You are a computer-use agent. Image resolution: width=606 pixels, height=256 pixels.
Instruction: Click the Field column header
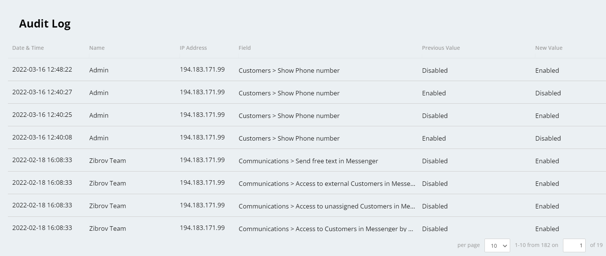(x=245, y=48)
